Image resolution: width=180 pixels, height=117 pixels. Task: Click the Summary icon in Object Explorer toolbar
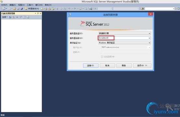(28, 17)
